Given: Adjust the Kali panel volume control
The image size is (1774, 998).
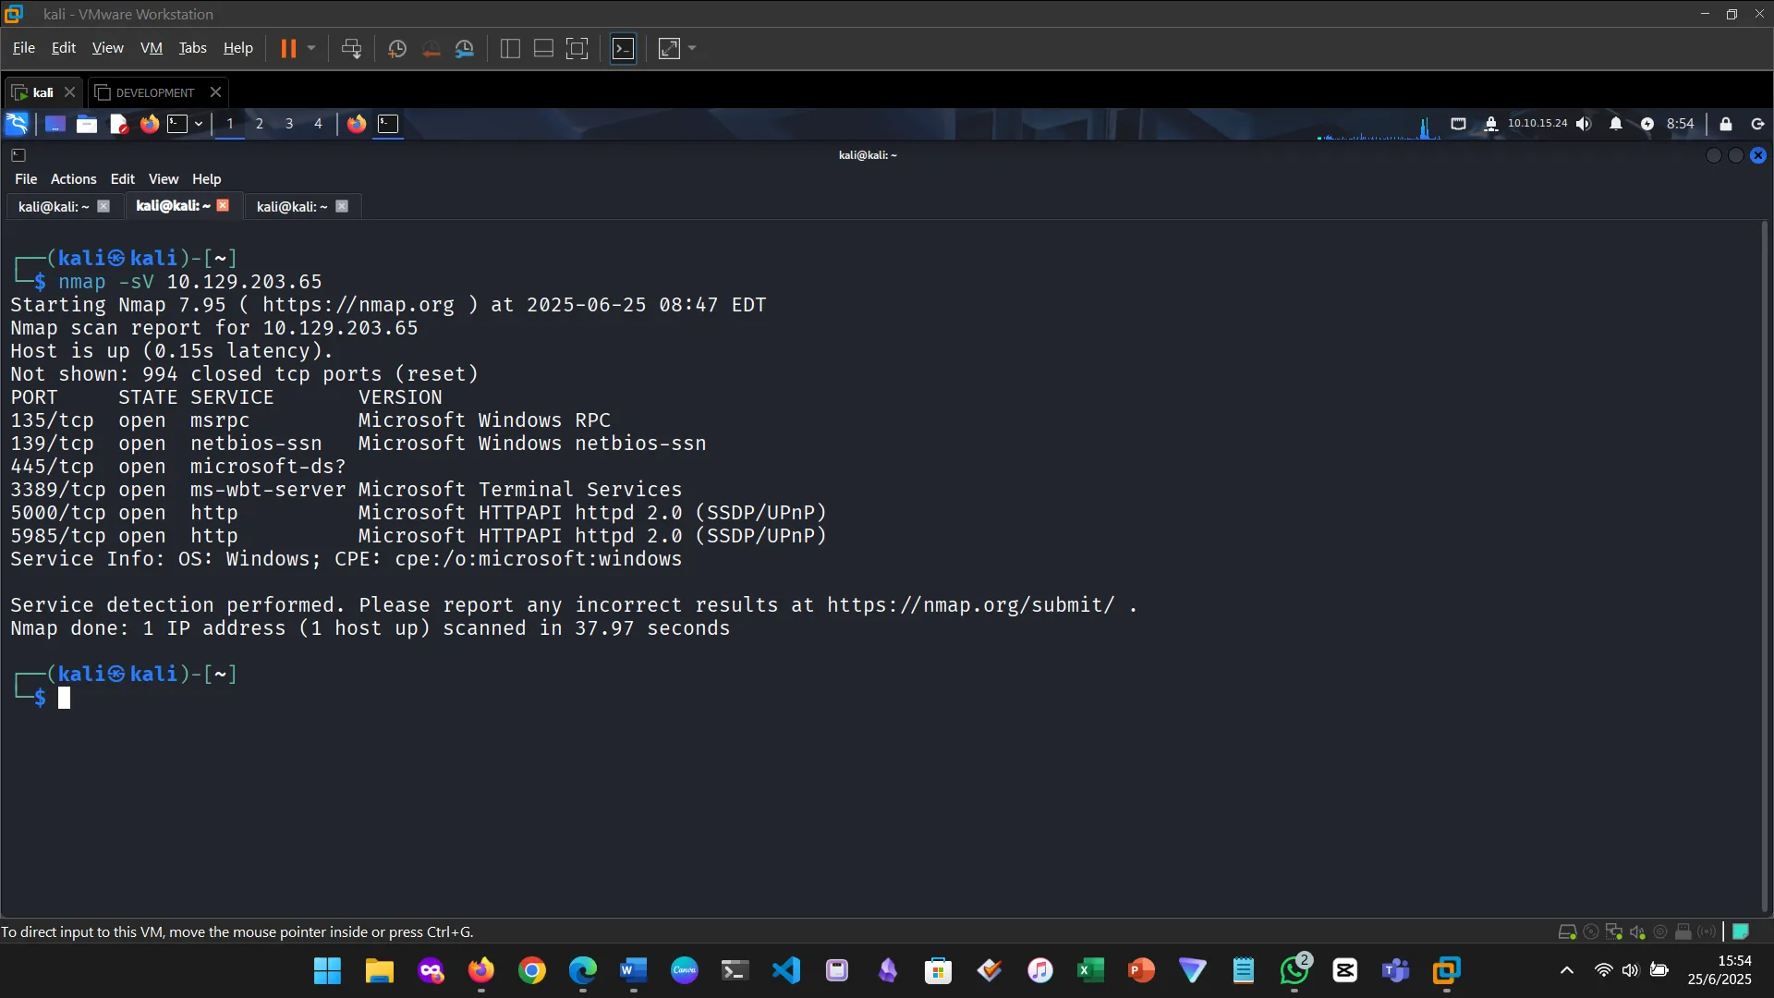Looking at the screenshot, I should [x=1584, y=124].
